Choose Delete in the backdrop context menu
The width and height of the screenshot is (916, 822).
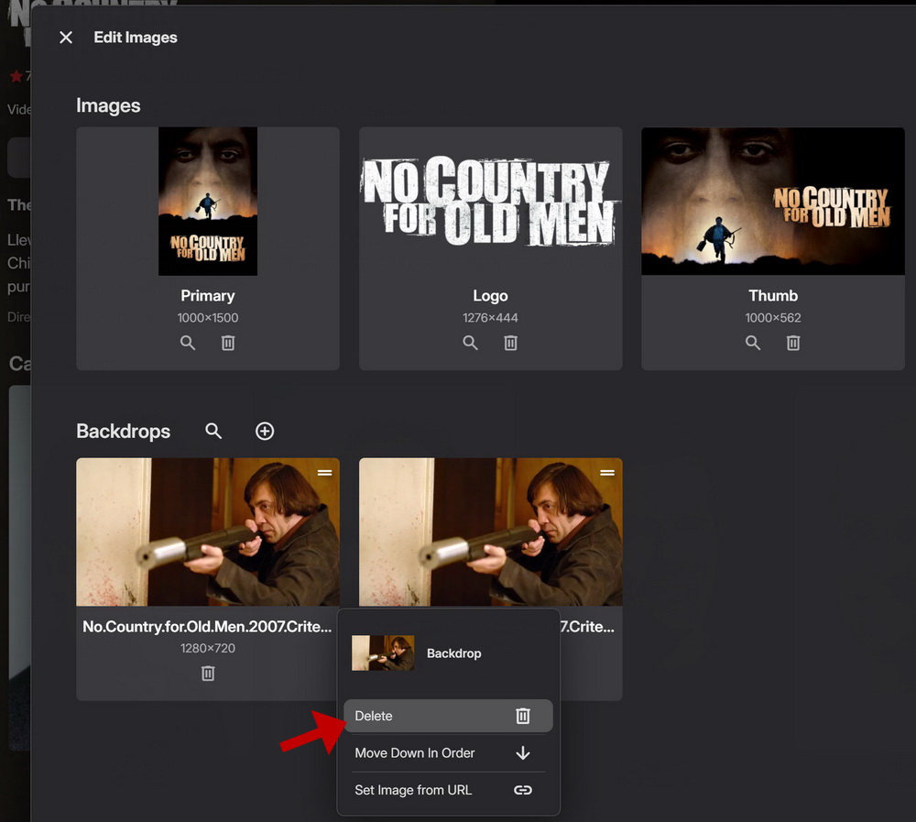click(448, 716)
